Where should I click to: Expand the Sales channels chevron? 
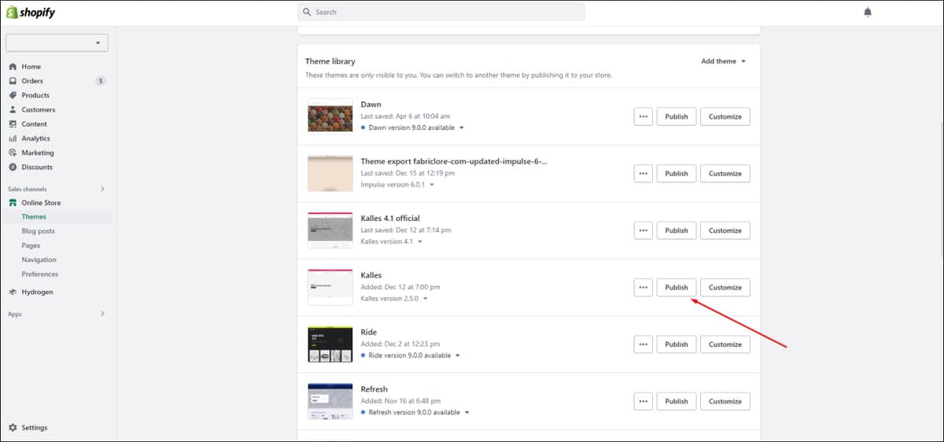(x=102, y=189)
